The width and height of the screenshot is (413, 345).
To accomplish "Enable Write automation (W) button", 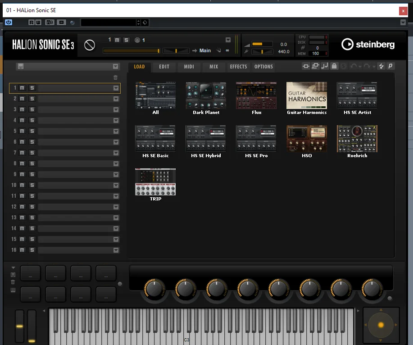I will [x=38, y=23].
